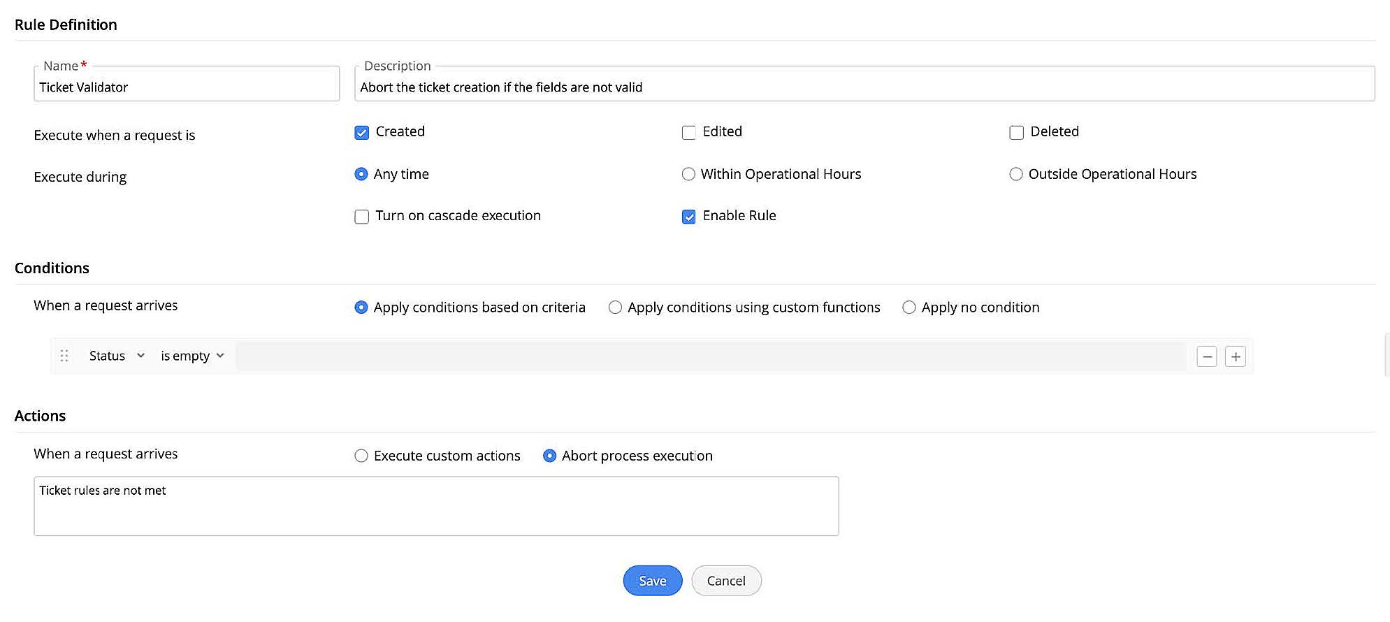1390x622 pixels.
Task: Disable the Enable Rule checkbox
Action: coord(689,217)
